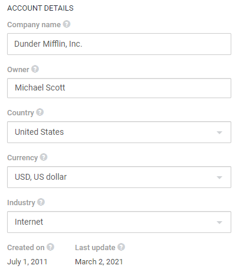Screen dimensions: 236x272
Task: Click the July 1, 2011 created date
Action: click(x=27, y=262)
